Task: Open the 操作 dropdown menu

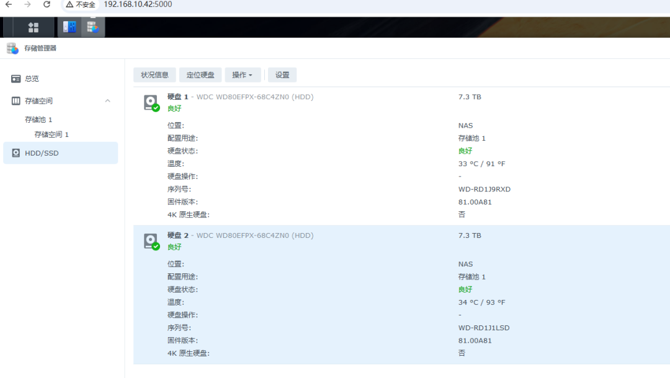Action: click(x=243, y=75)
